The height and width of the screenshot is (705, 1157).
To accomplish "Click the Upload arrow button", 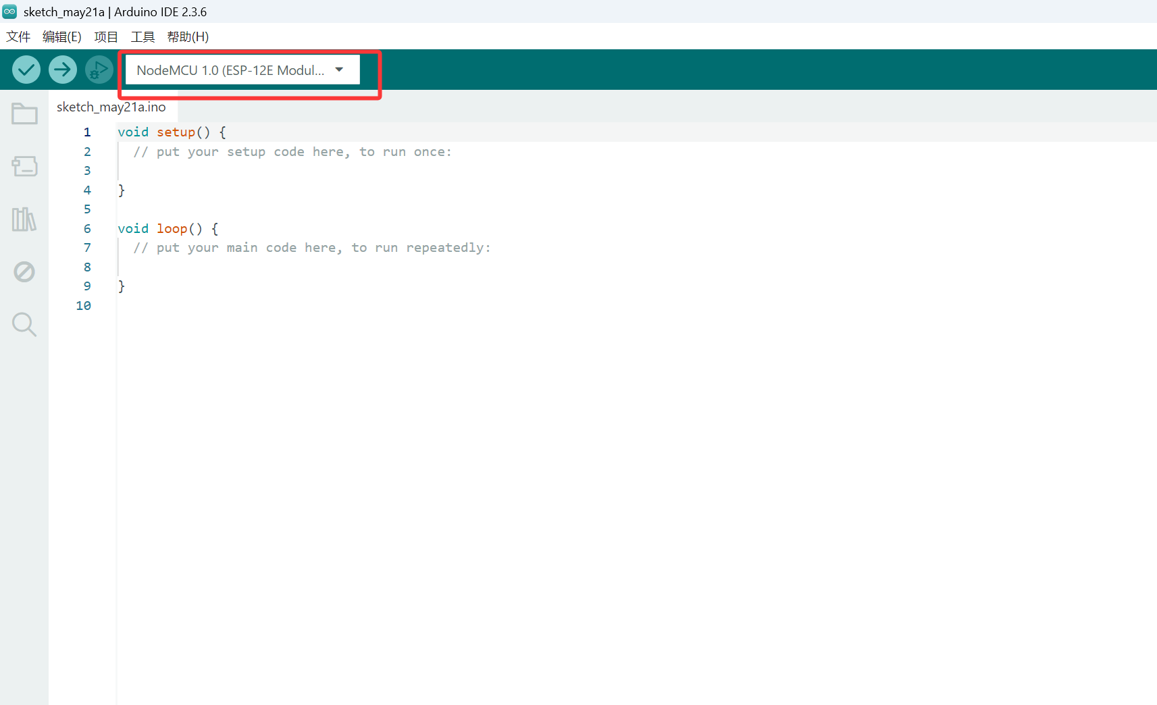I will (63, 70).
